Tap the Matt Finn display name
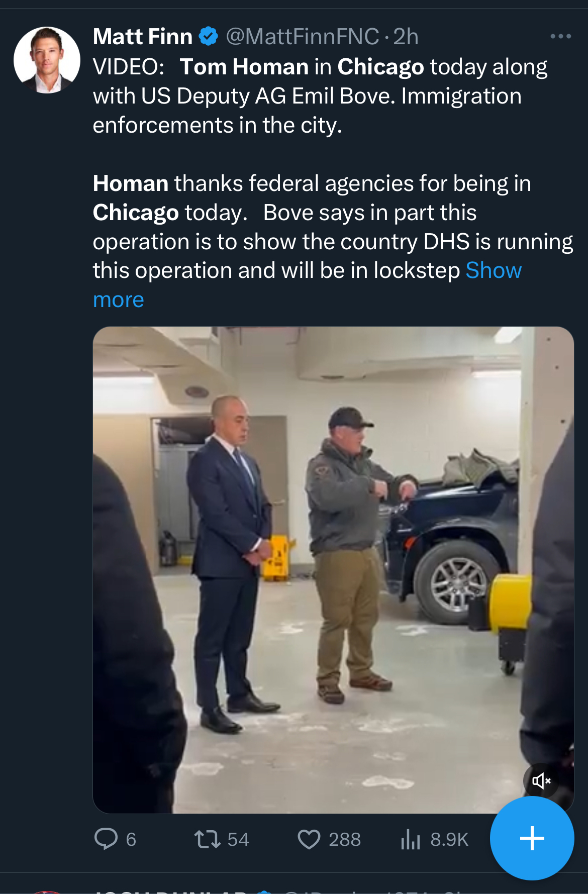The height and width of the screenshot is (894, 588). [x=143, y=37]
